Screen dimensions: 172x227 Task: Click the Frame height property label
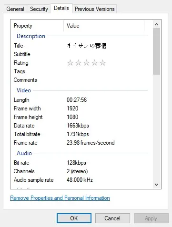(x=28, y=117)
